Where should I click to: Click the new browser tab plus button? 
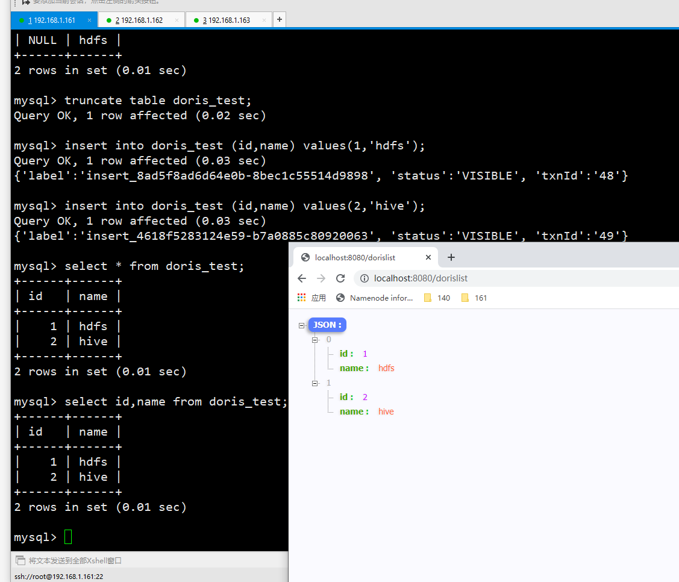(451, 257)
